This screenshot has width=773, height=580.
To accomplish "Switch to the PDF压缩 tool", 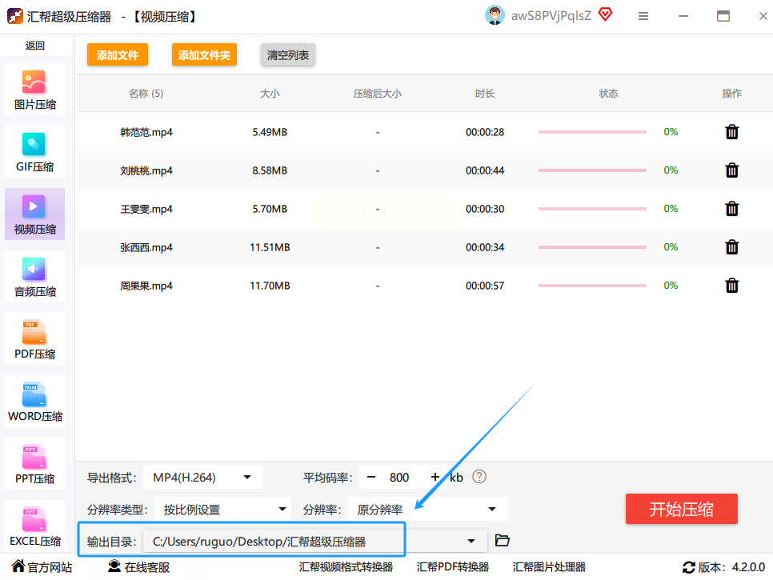I will click(34, 338).
